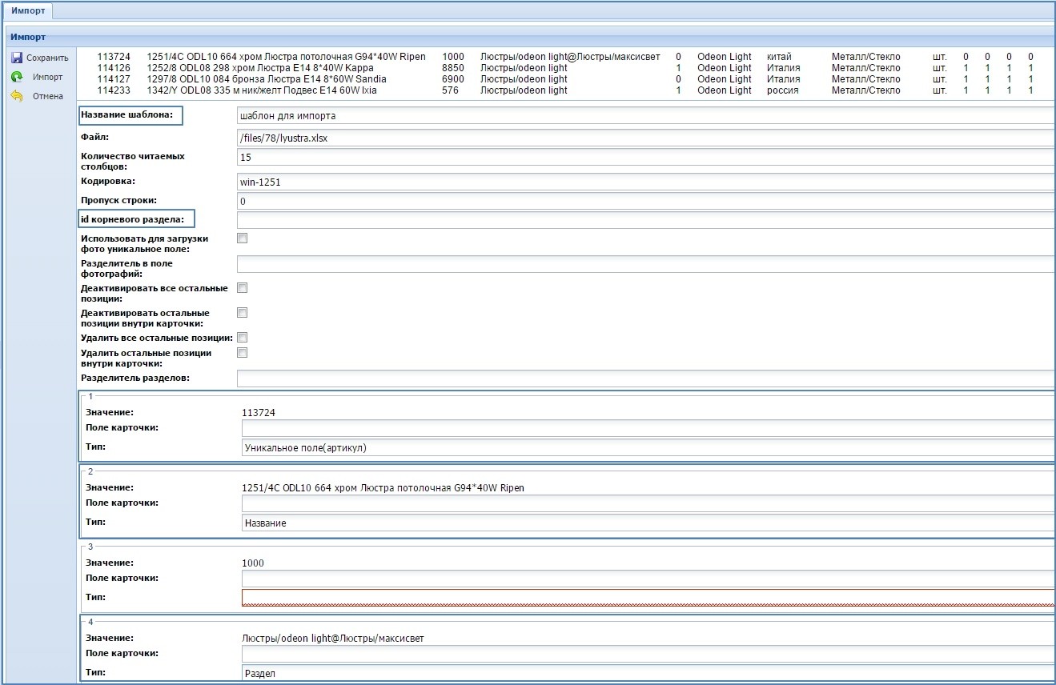This screenshot has height=685, width=1056.
Task: Enable unique field for photo upload checkbox
Action: (243, 238)
